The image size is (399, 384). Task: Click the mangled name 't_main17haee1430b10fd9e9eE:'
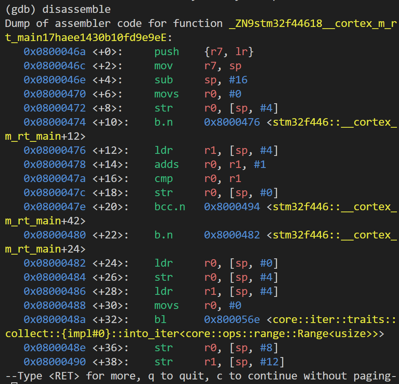(89, 38)
